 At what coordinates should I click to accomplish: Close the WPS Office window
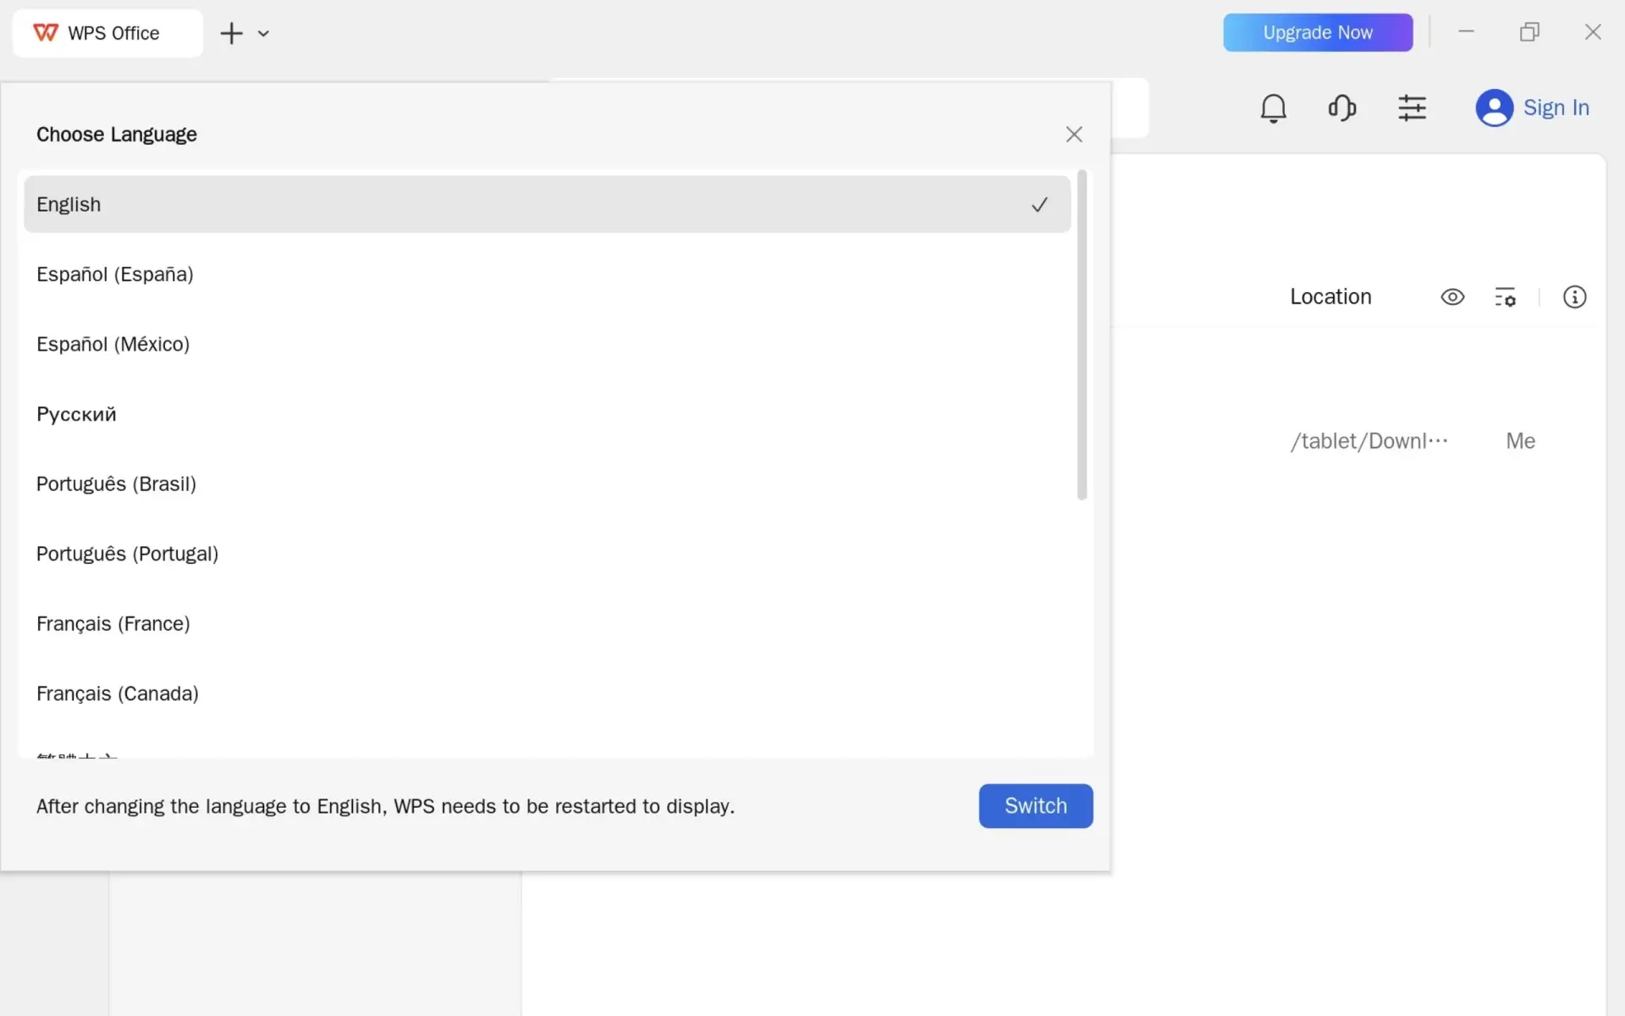[x=1593, y=32]
